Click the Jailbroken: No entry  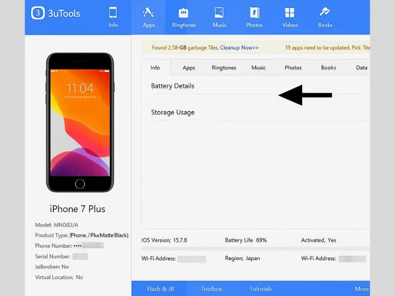[x=52, y=267]
